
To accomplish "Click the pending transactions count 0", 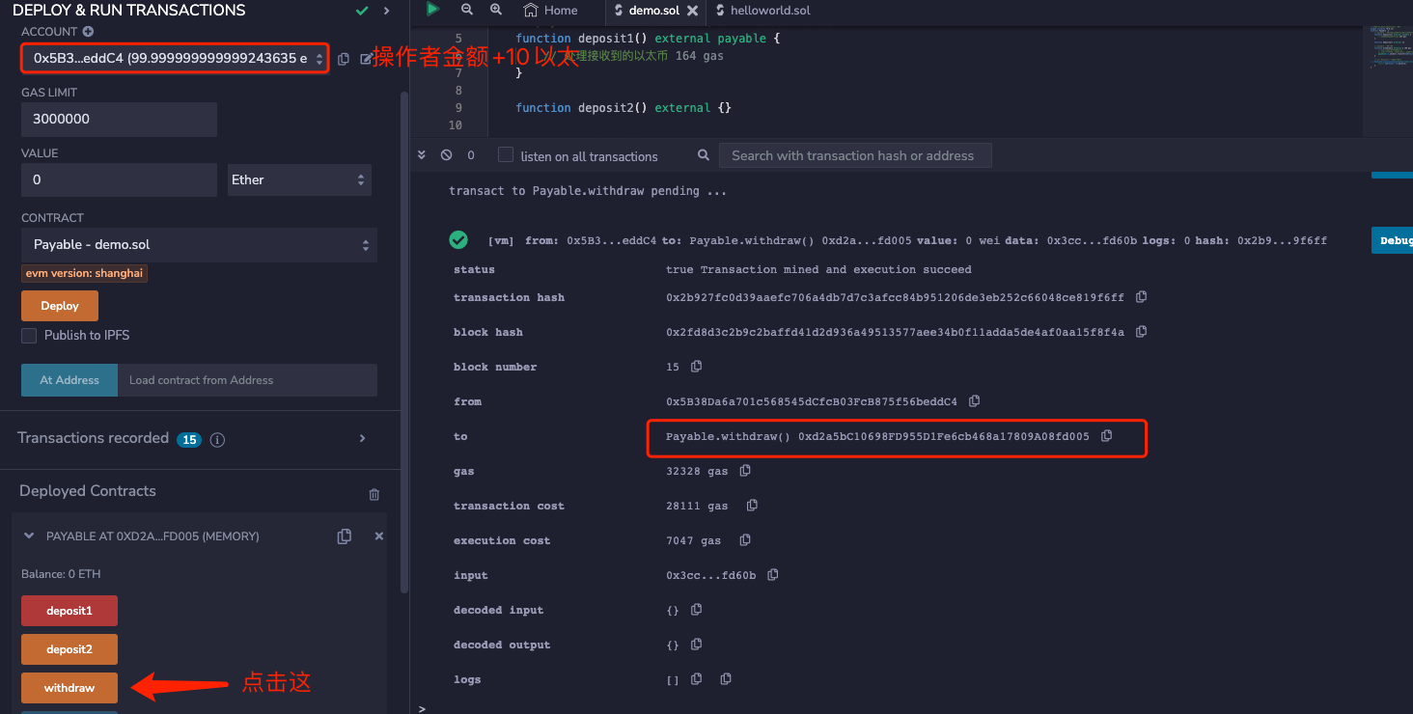I will (471, 155).
